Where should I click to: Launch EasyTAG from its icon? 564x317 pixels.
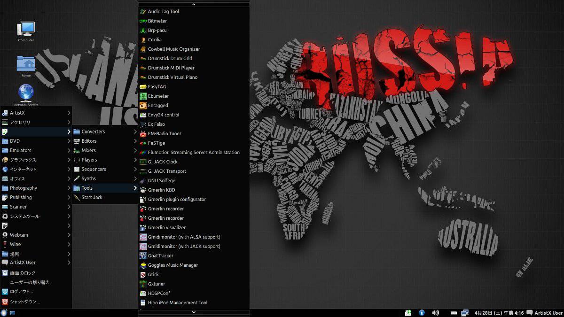(143, 86)
